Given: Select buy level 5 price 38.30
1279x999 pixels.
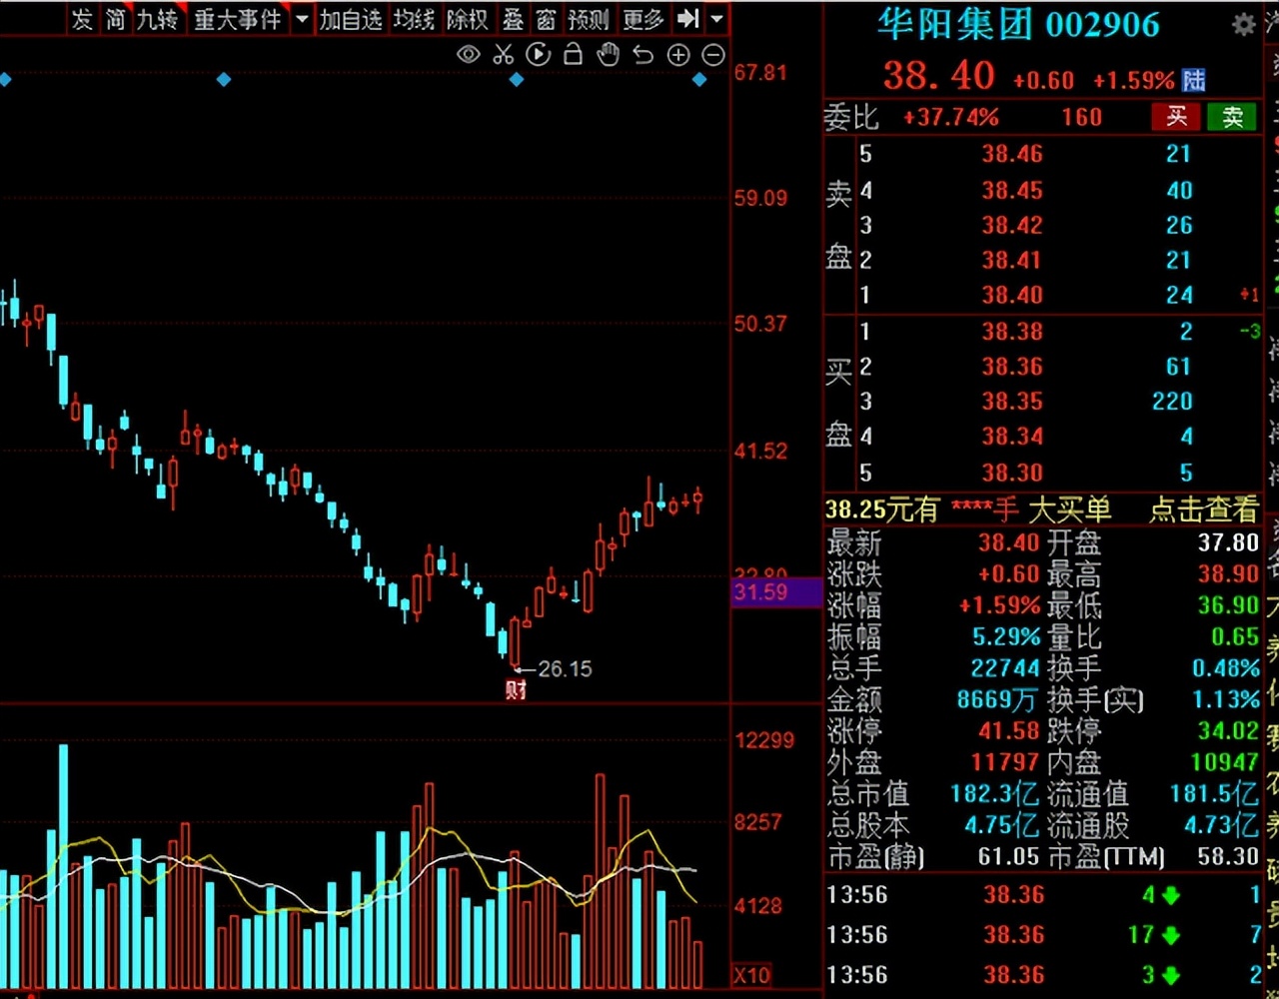Looking at the screenshot, I should [1012, 473].
